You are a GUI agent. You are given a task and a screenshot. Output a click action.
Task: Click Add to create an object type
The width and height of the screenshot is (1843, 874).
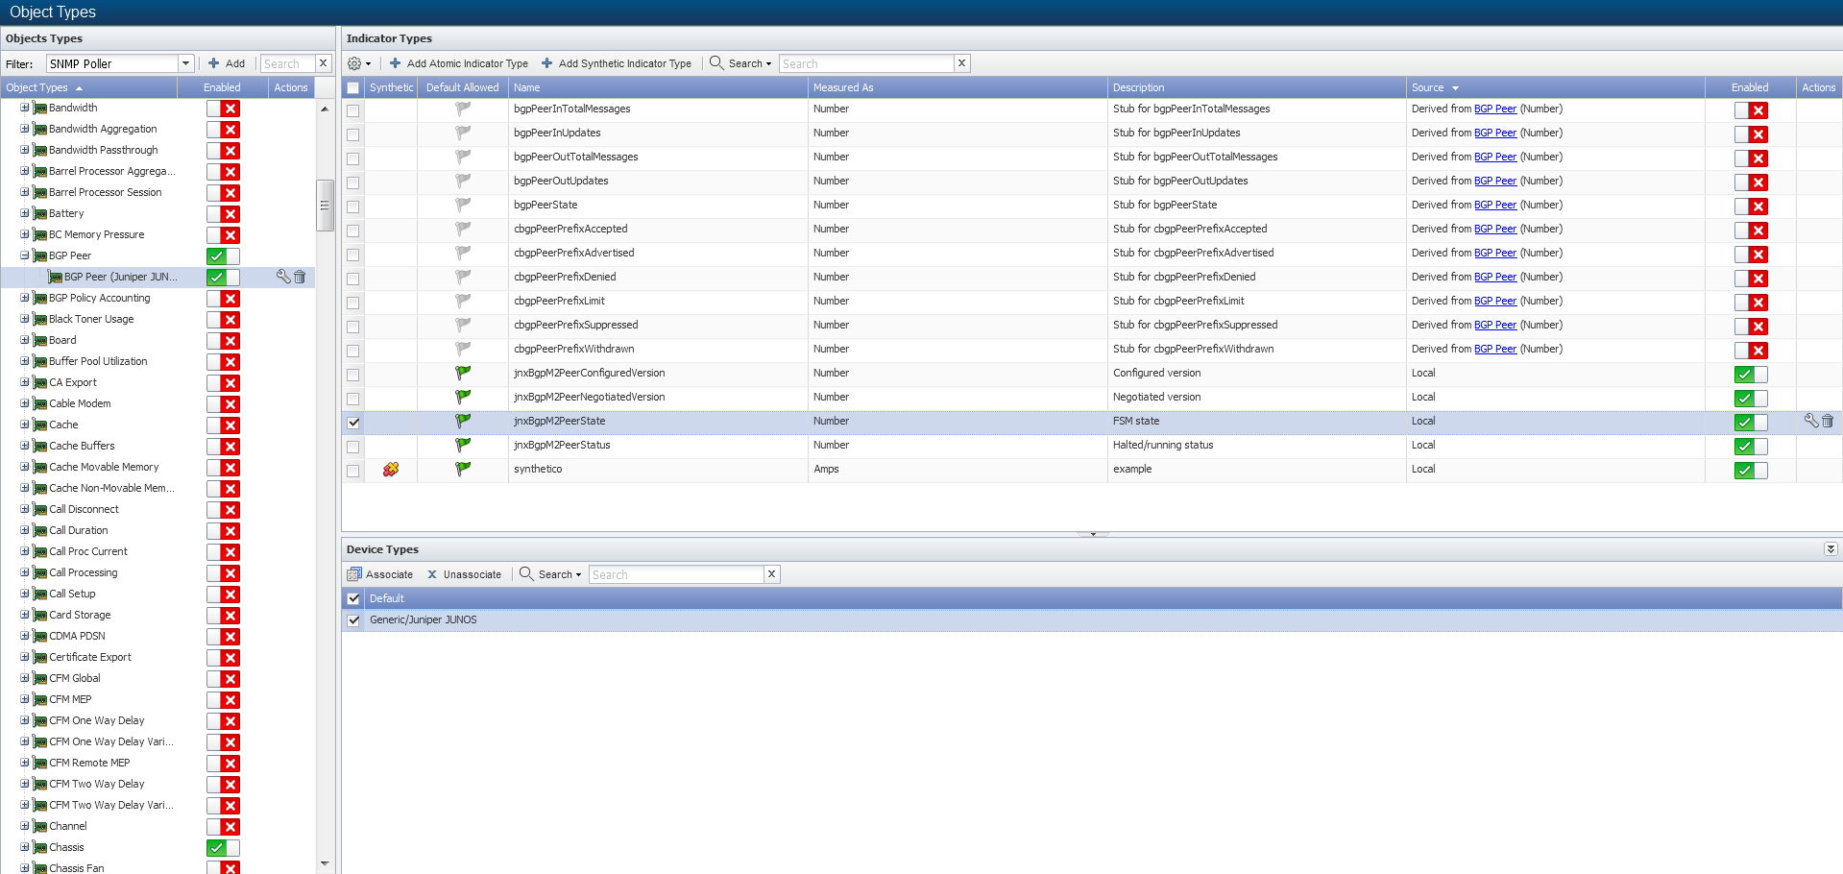(228, 63)
